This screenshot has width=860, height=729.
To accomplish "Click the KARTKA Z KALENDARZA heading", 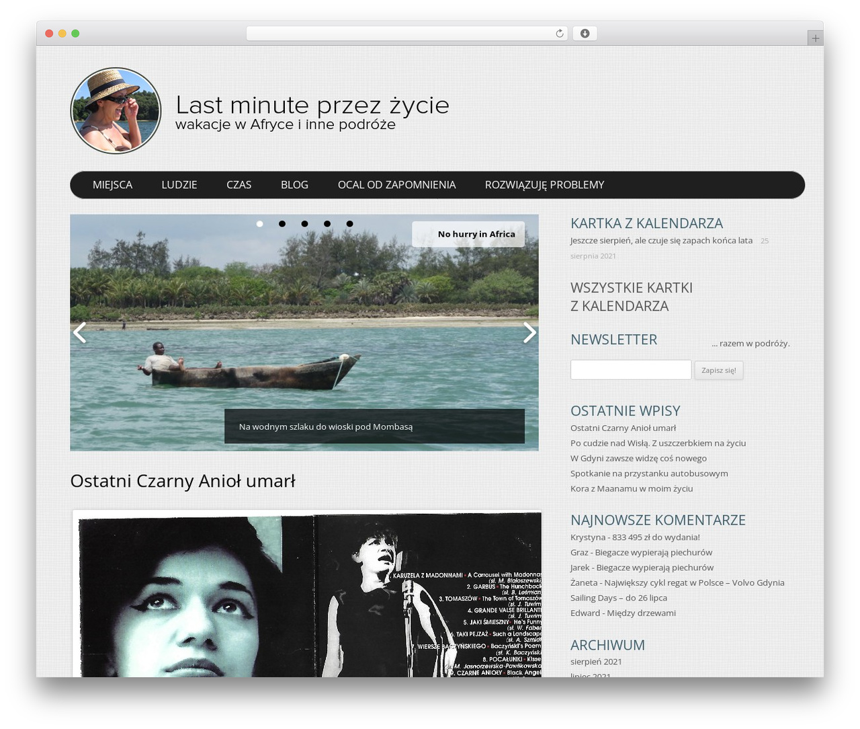I will (x=646, y=223).
